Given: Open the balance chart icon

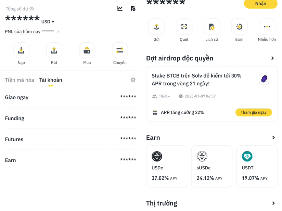Looking at the screenshot, I should click(120, 9).
